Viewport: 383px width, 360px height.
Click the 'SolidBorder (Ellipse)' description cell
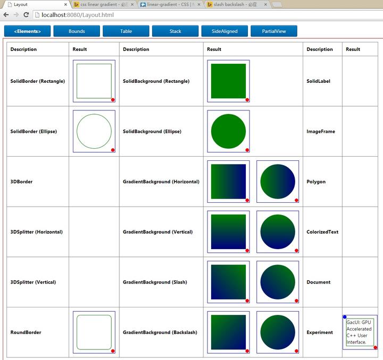(x=38, y=131)
